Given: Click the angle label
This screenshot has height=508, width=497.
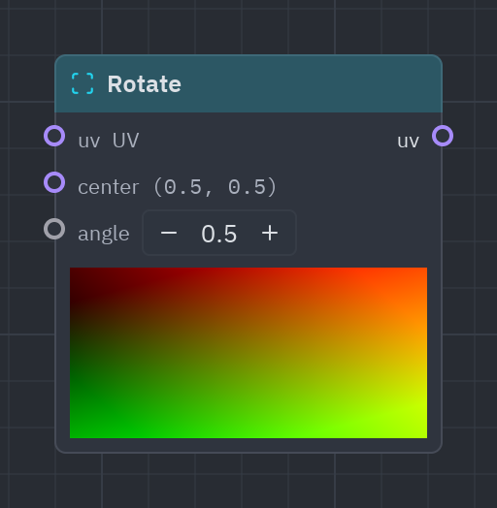Looking at the screenshot, I should pyautogui.click(x=104, y=235).
